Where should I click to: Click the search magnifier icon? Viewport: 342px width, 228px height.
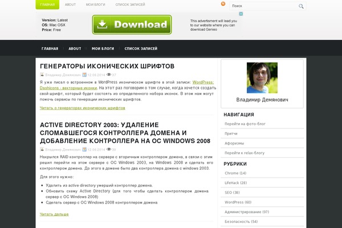(x=301, y=6)
